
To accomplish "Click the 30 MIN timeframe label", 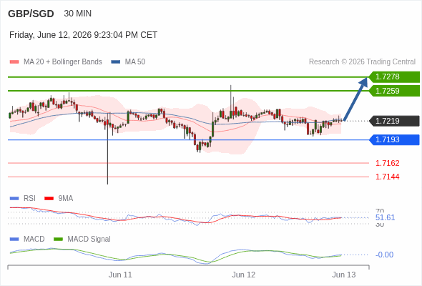I will pos(77,14).
